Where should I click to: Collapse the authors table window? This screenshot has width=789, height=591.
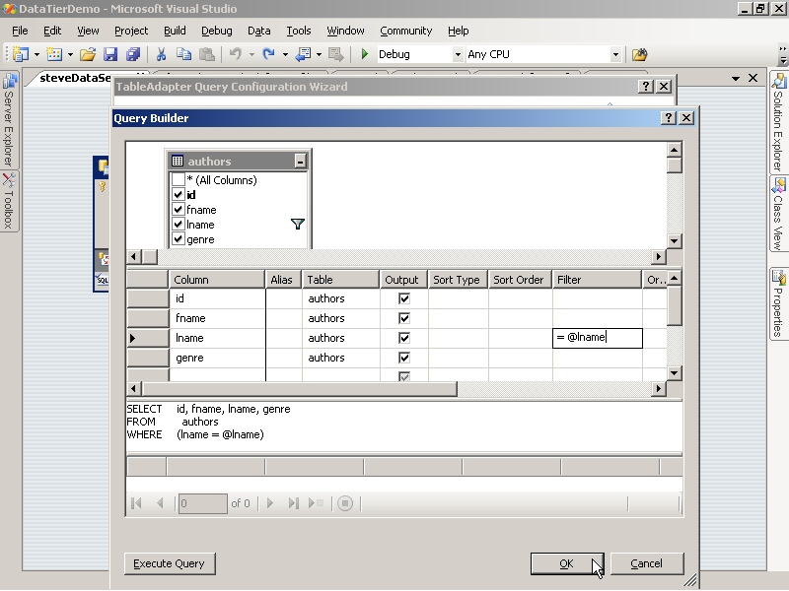(300, 161)
